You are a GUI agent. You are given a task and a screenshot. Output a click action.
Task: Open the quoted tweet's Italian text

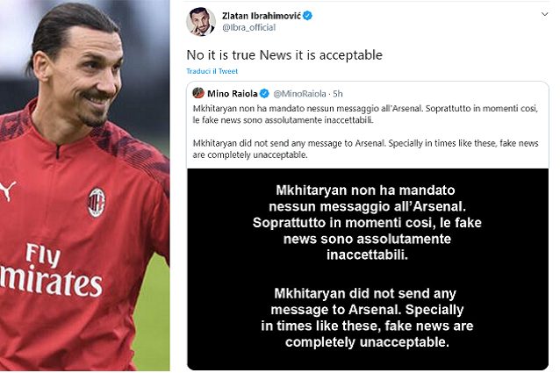coord(365,114)
